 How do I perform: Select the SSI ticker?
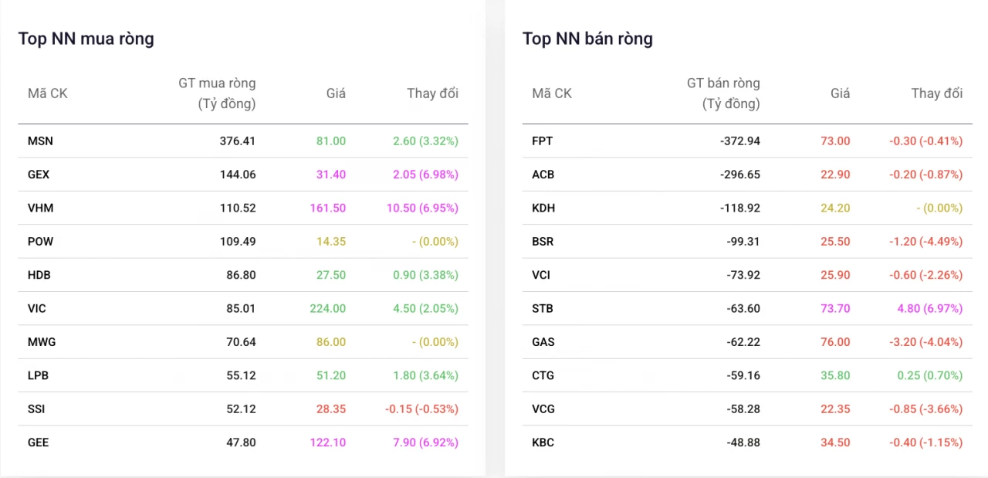coord(36,409)
